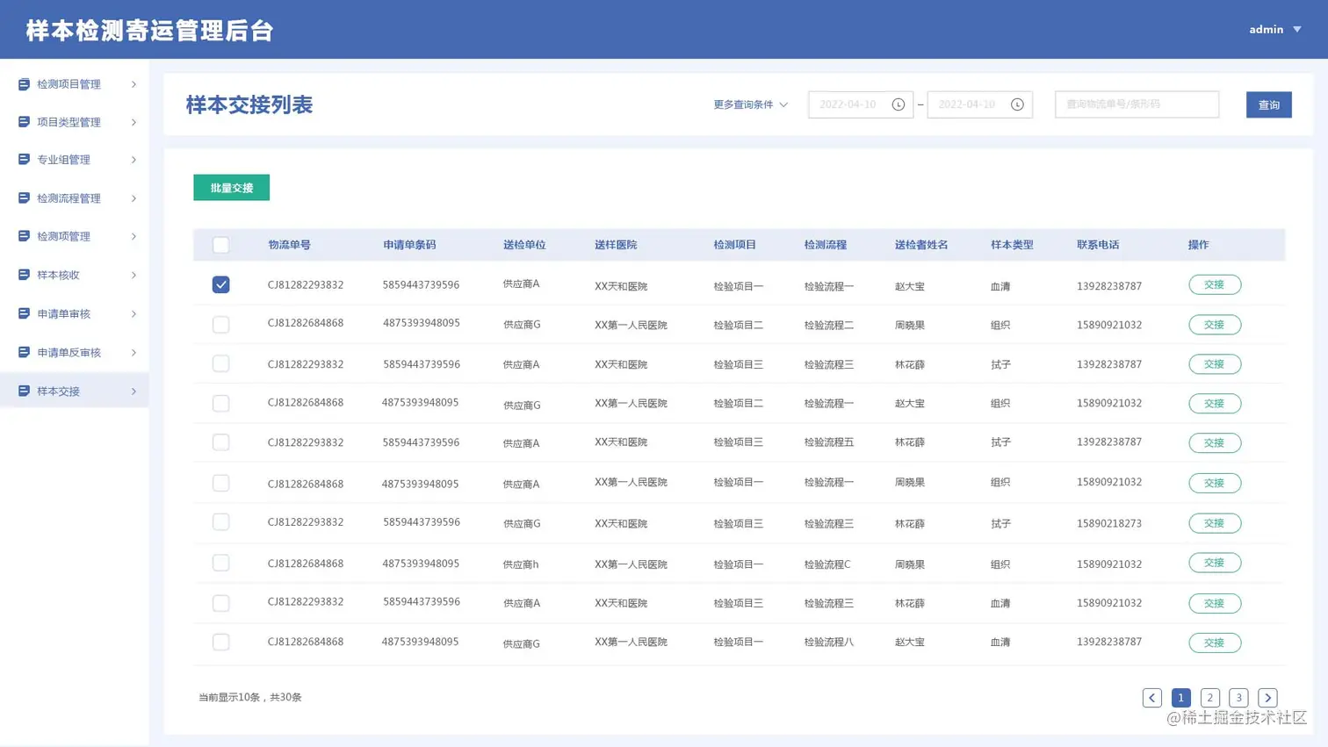Screen dimensions: 1328x747
Task: Open the 样本核收 menu label
Action: 58,275
